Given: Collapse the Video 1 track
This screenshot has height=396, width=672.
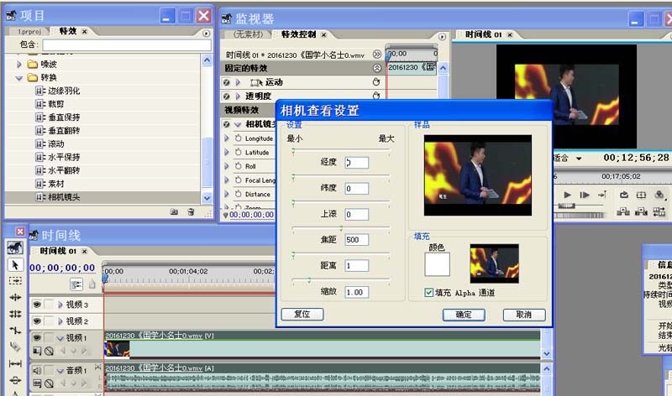Looking at the screenshot, I should coord(60,338).
